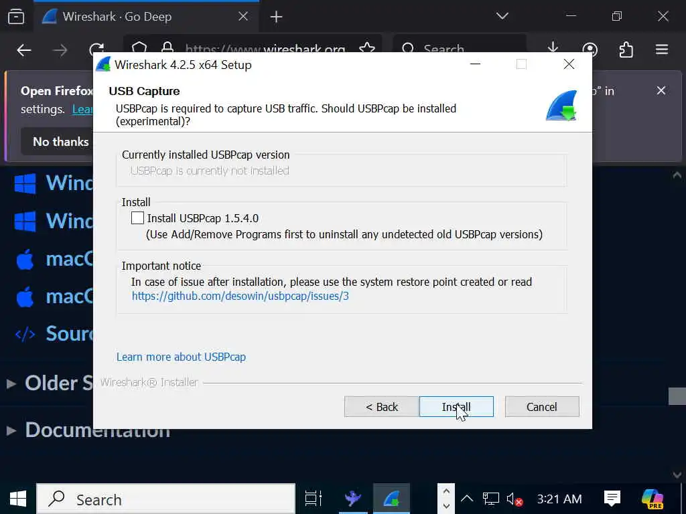Open the Firefox downloads panel
The width and height of the screenshot is (686, 514).
553,49
